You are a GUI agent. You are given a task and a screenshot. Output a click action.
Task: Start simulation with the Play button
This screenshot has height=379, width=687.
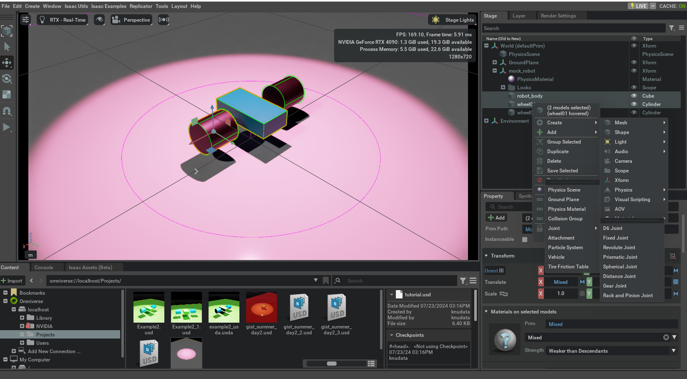pos(7,127)
